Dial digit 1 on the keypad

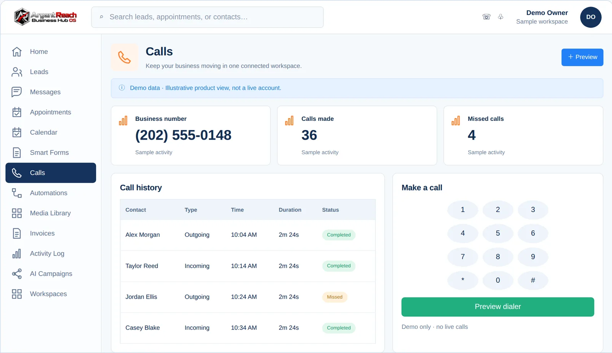463,210
